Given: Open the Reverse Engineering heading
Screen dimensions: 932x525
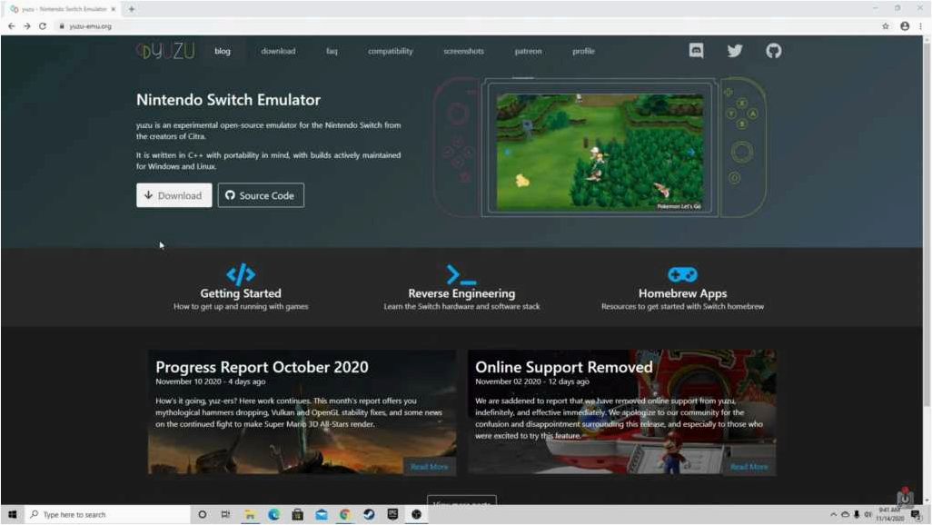Looking at the screenshot, I should coord(461,293).
